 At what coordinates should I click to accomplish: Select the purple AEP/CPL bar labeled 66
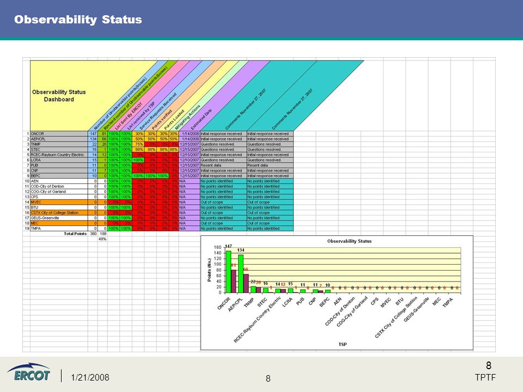click(246, 283)
